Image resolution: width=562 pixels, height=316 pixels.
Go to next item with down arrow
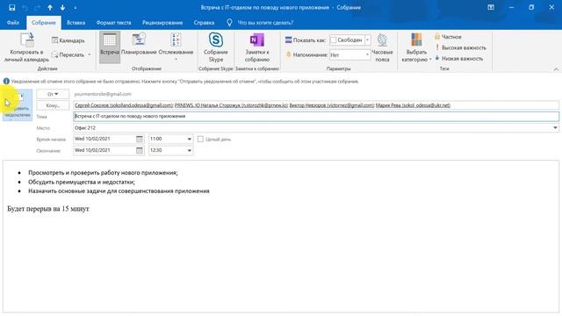click(x=62, y=8)
